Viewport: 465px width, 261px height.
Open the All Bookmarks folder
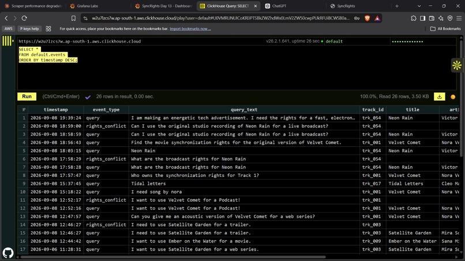click(x=445, y=29)
